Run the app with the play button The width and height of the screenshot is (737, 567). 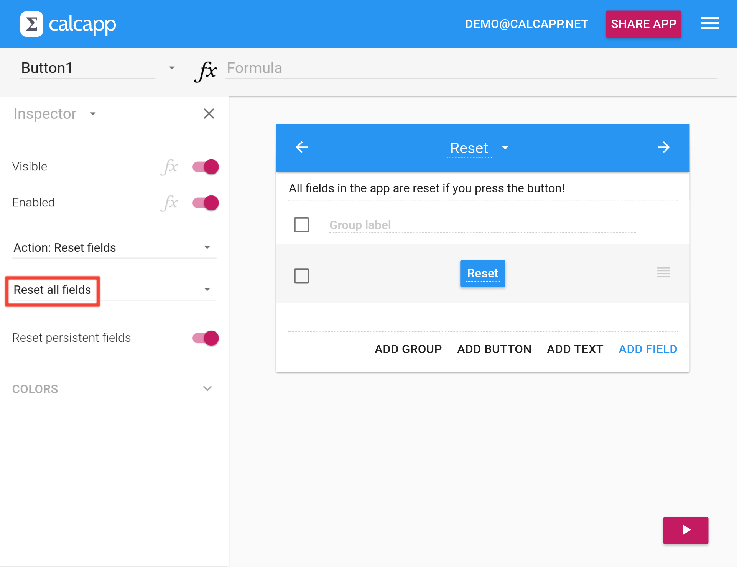(686, 530)
